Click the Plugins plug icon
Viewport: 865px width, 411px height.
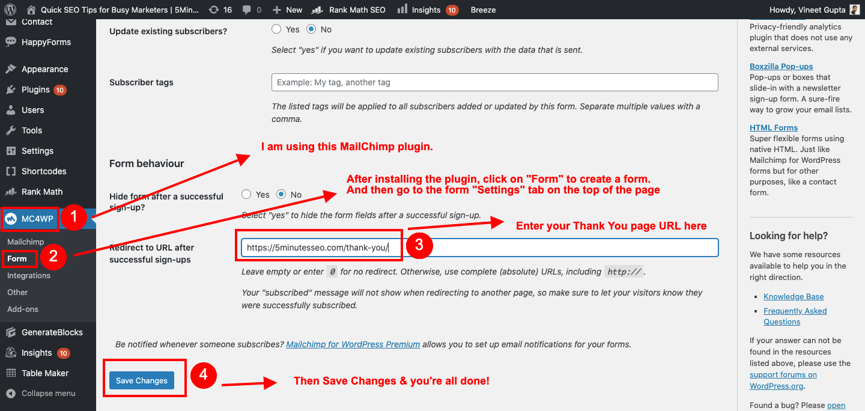click(x=10, y=90)
